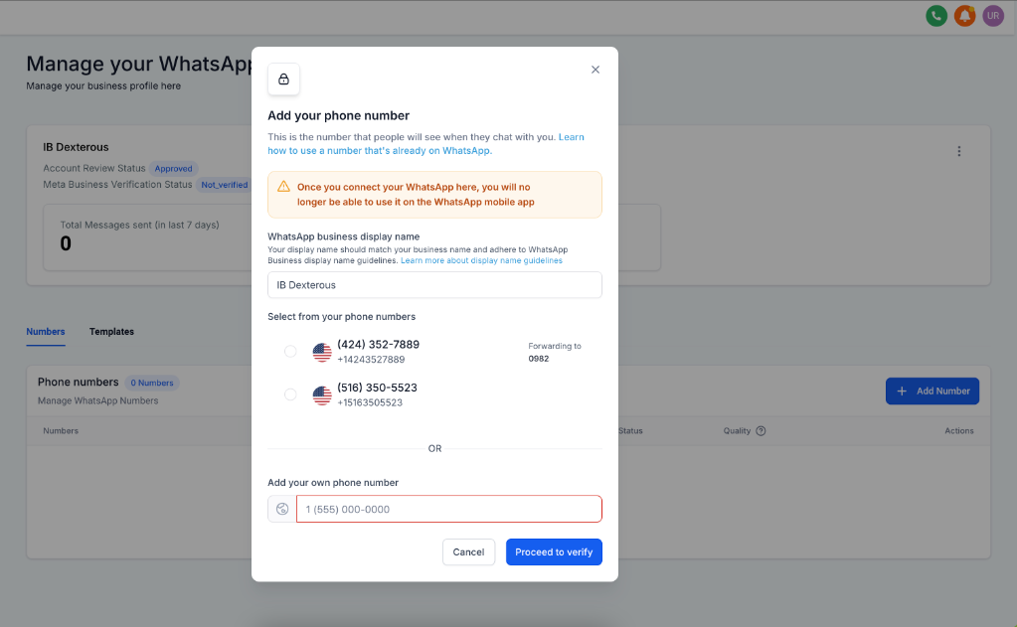The width and height of the screenshot is (1017, 627).
Task: Click the green phone call icon
Action: coord(935,16)
